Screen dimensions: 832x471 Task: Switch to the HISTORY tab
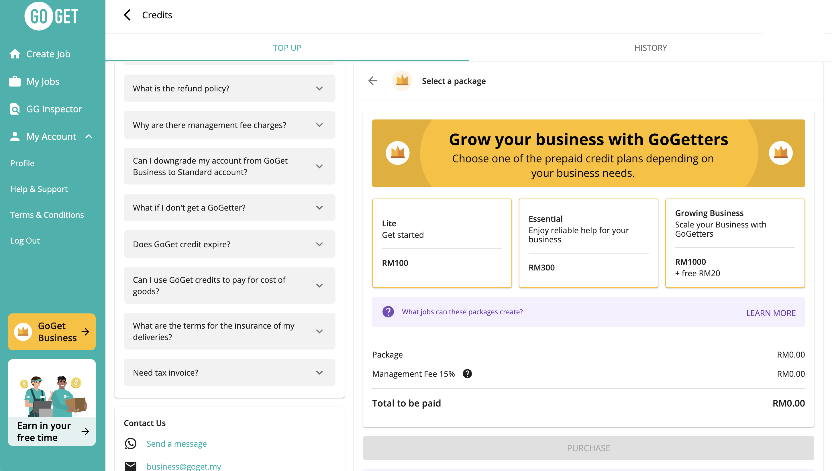(651, 48)
